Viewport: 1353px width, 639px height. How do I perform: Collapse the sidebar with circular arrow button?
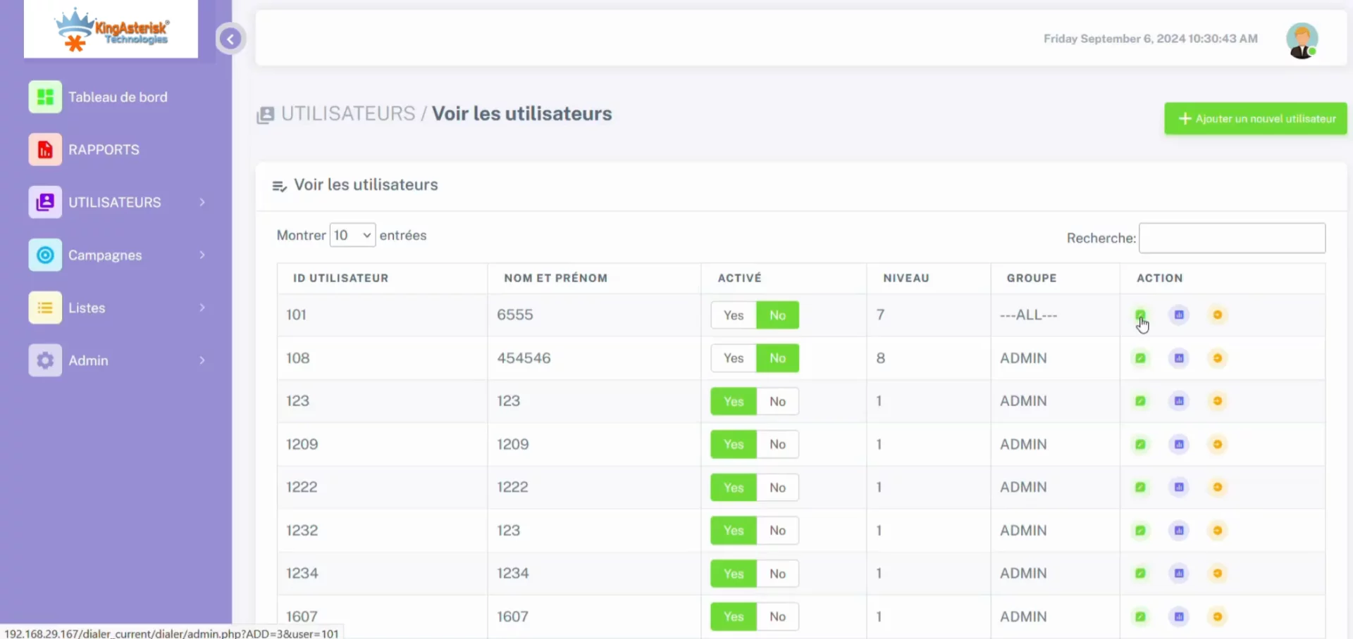click(x=230, y=39)
